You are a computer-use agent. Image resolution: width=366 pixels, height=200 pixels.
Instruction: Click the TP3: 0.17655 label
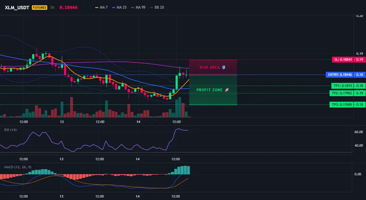(342, 104)
